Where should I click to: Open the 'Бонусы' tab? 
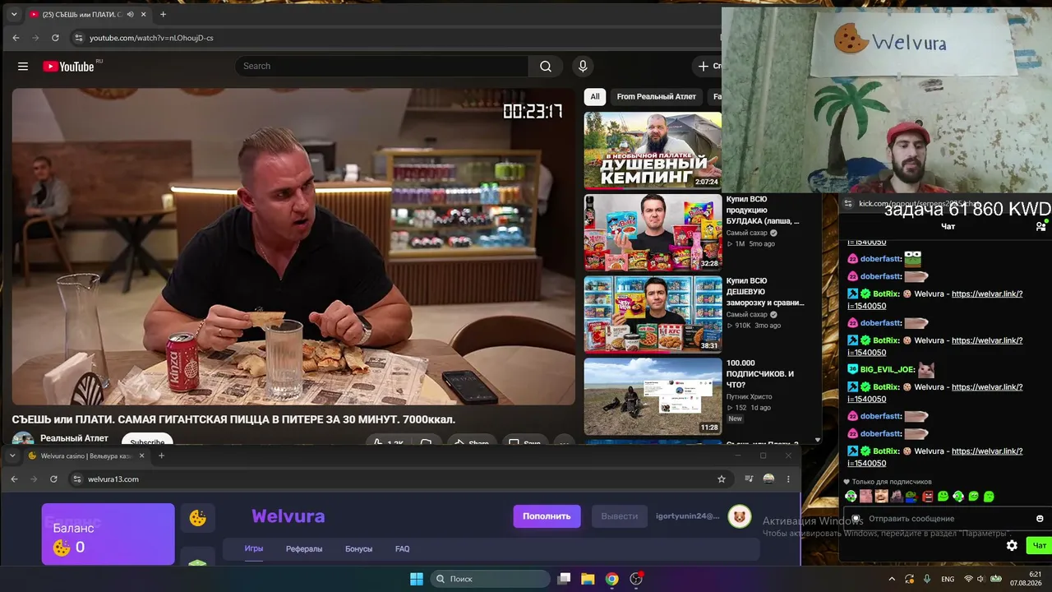click(x=358, y=548)
